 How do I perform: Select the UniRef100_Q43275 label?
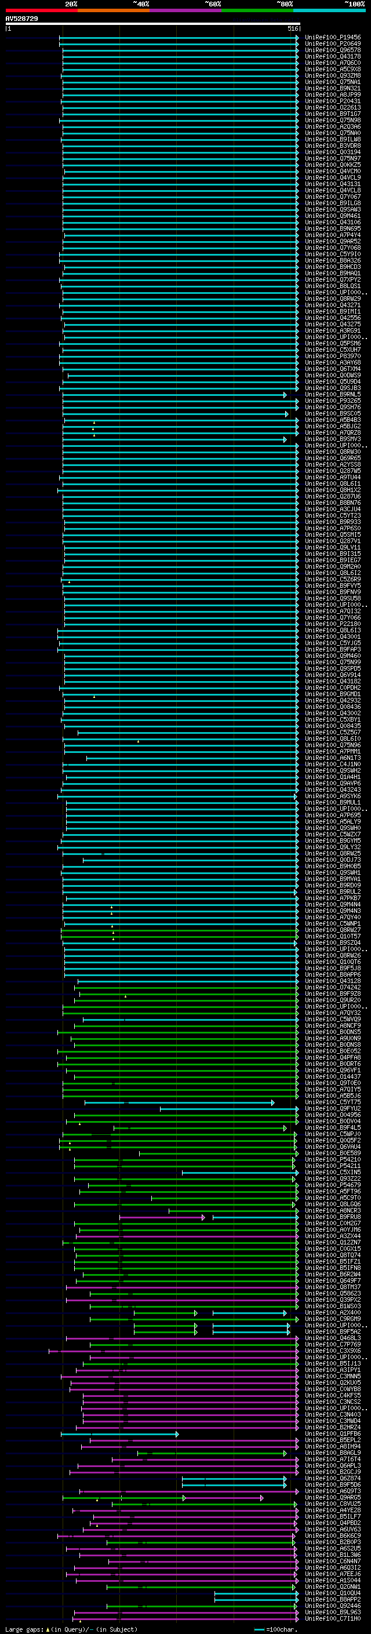[332, 324]
